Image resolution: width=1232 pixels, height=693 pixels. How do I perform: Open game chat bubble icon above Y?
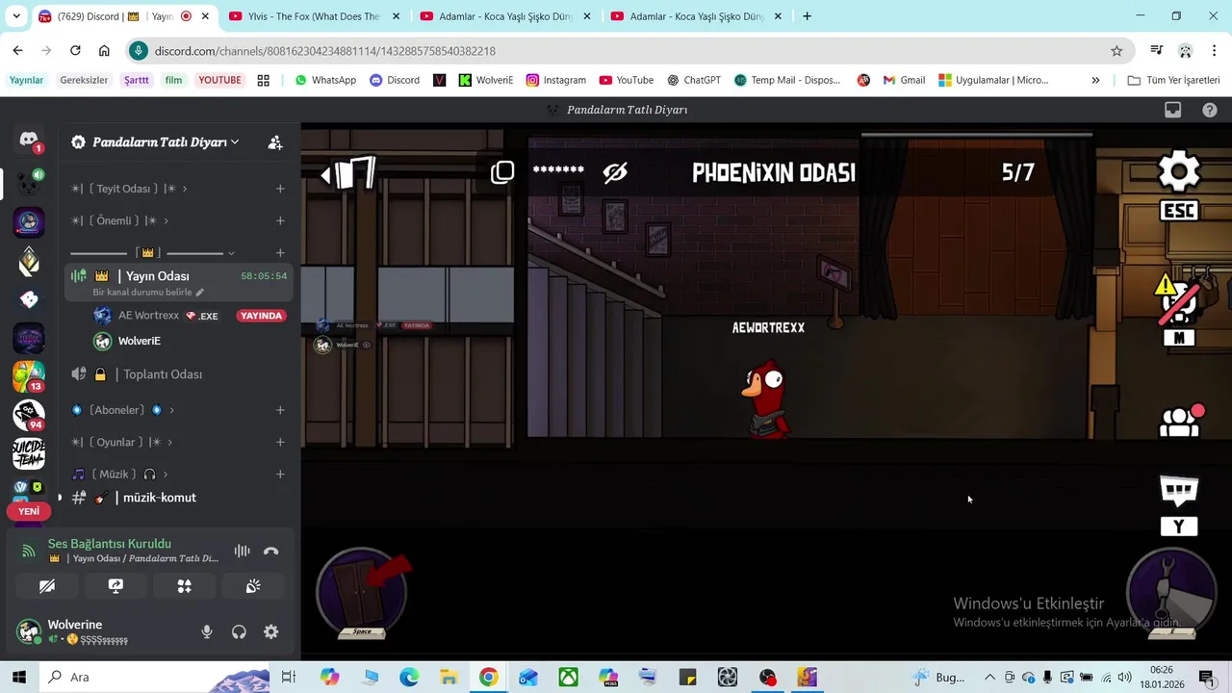click(1179, 490)
